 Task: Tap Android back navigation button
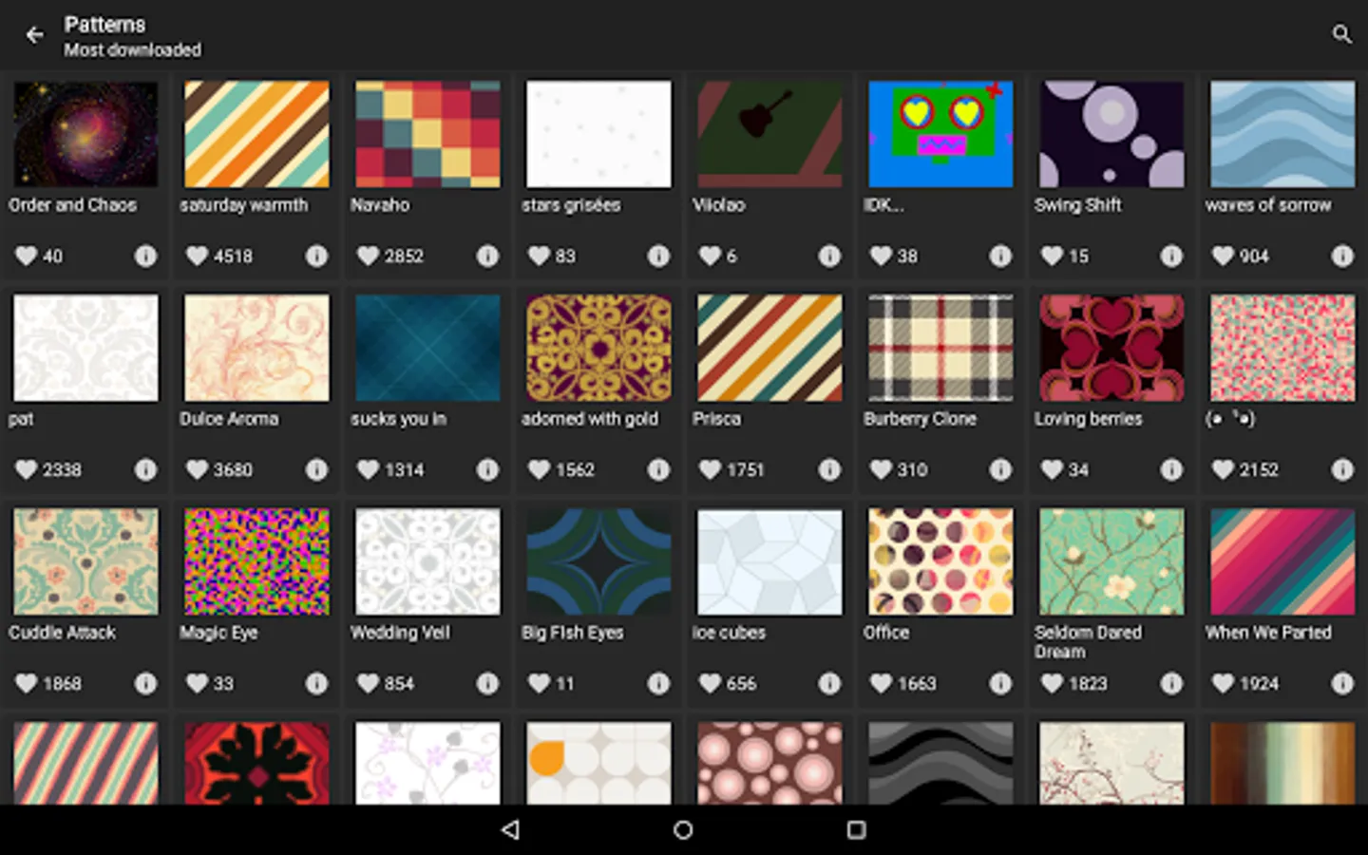[x=511, y=829]
